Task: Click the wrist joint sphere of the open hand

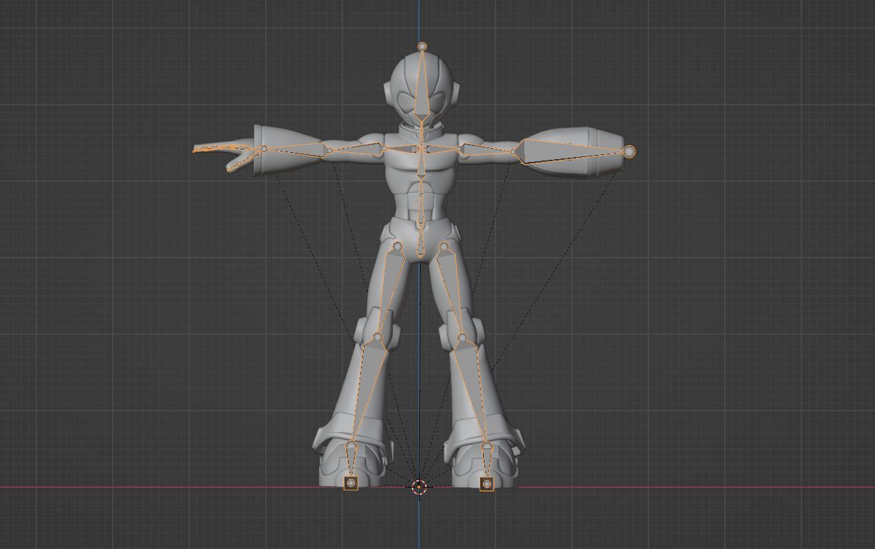Action: (x=263, y=149)
